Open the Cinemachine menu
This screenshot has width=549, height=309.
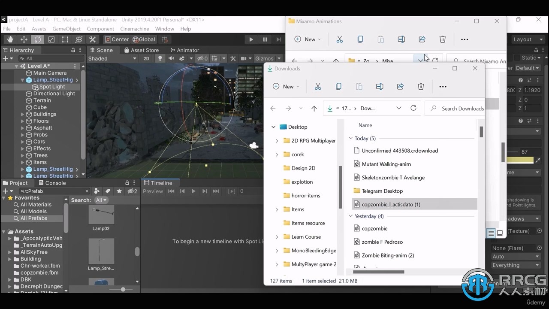(135, 29)
